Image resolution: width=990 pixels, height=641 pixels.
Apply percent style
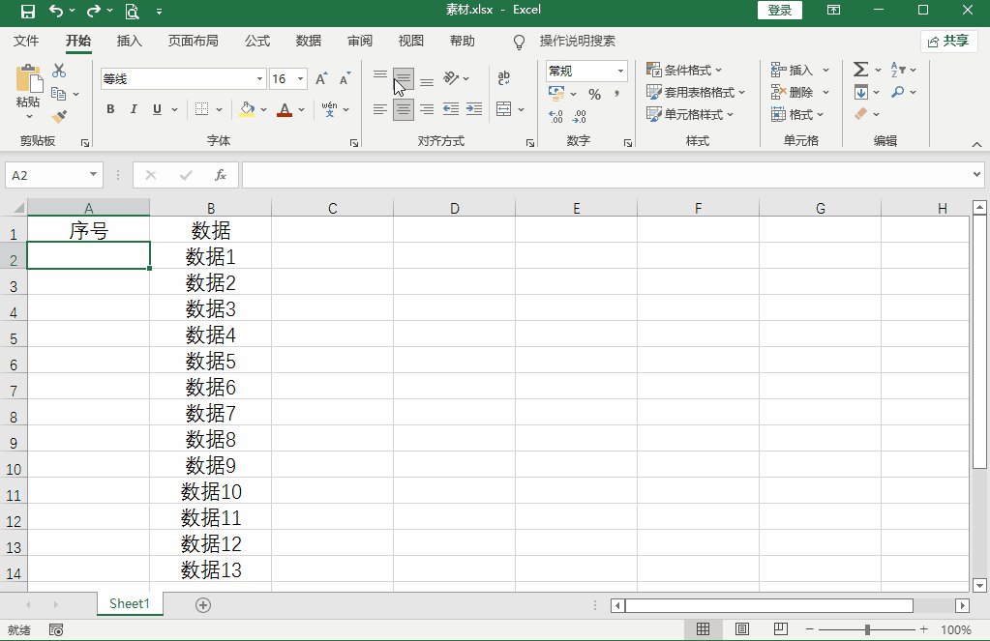pyautogui.click(x=594, y=94)
